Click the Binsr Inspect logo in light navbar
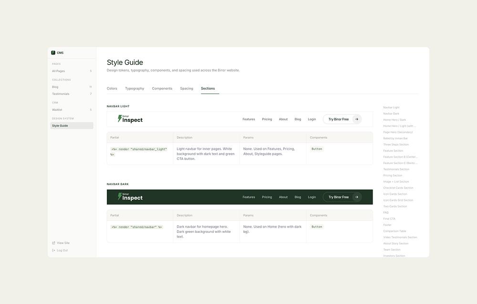 click(130, 119)
